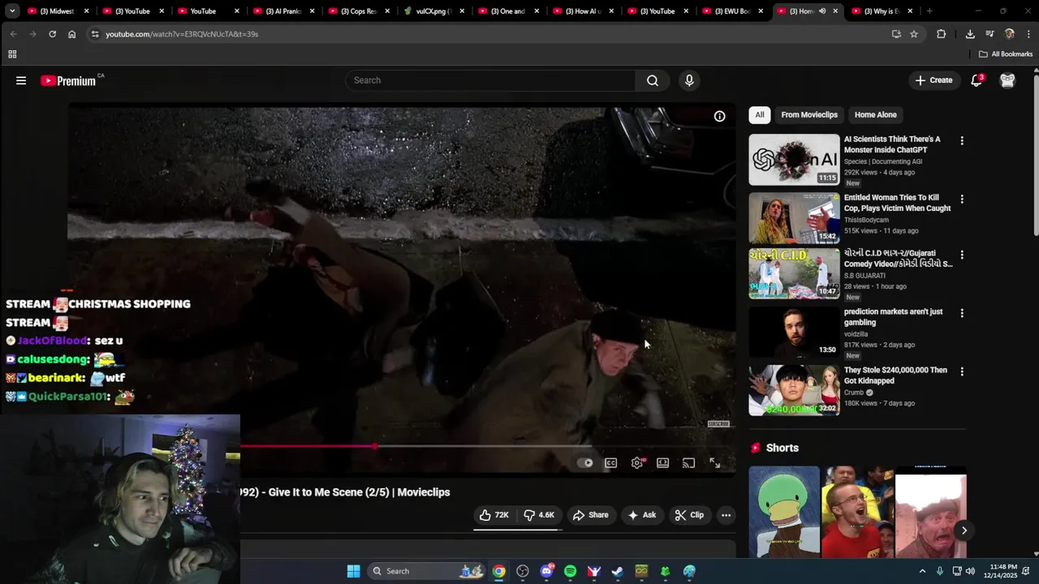
Task: Open Entitled Woman Tries To Kill Cop video
Action: 897,203
